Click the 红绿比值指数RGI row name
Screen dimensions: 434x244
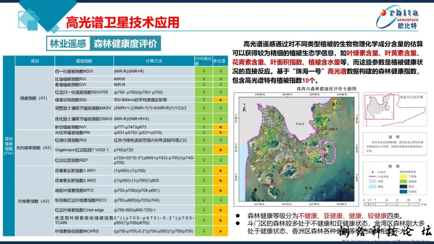71,140
